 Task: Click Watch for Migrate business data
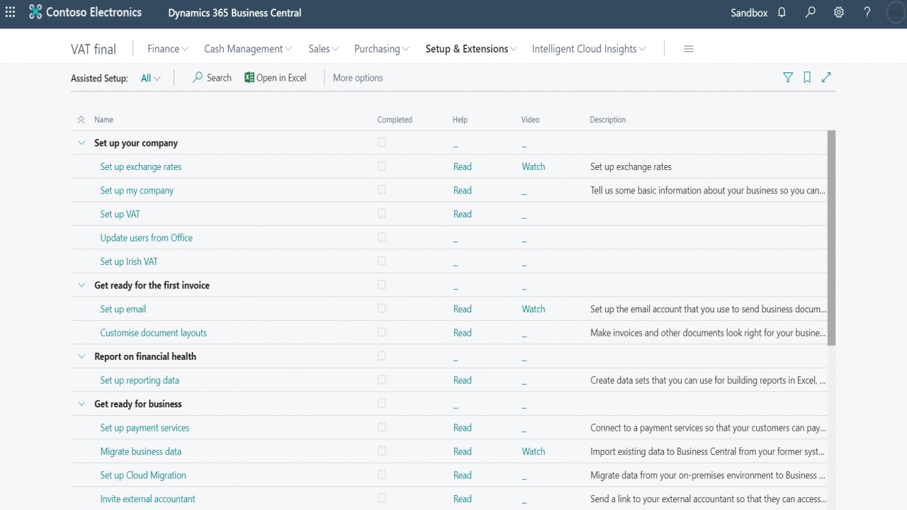point(534,451)
